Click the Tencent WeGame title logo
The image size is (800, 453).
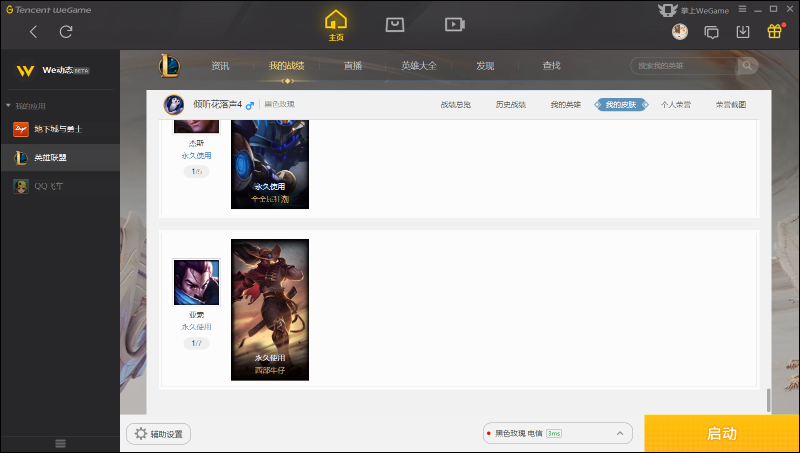pos(48,9)
